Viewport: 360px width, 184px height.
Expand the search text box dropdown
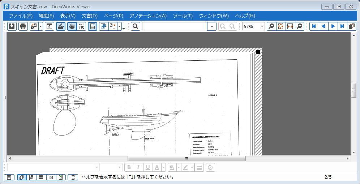click(x=212, y=26)
